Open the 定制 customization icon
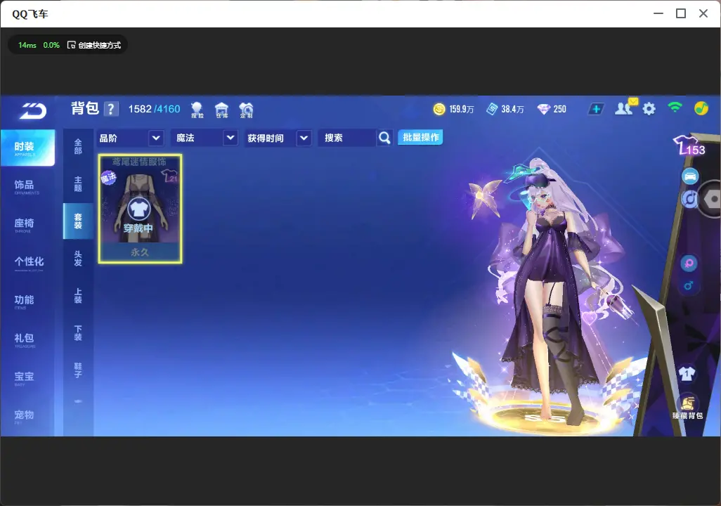Image resolution: width=721 pixels, height=506 pixels. tap(246, 110)
